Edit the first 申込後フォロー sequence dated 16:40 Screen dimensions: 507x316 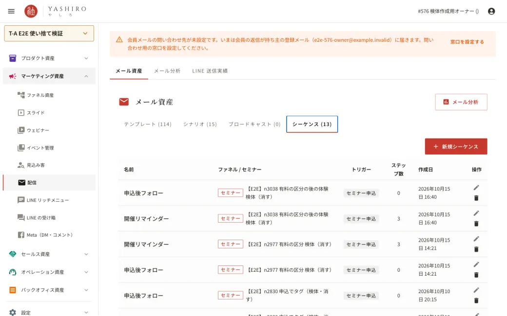pyautogui.click(x=476, y=188)
